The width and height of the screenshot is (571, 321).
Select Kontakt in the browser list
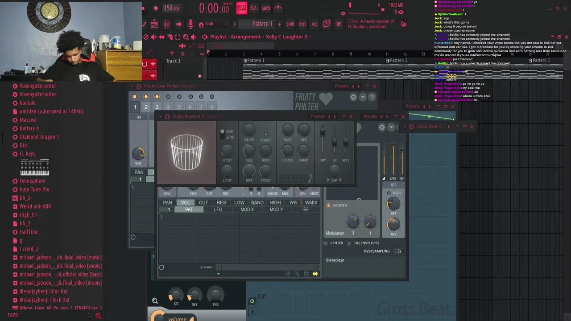[28, 103]
